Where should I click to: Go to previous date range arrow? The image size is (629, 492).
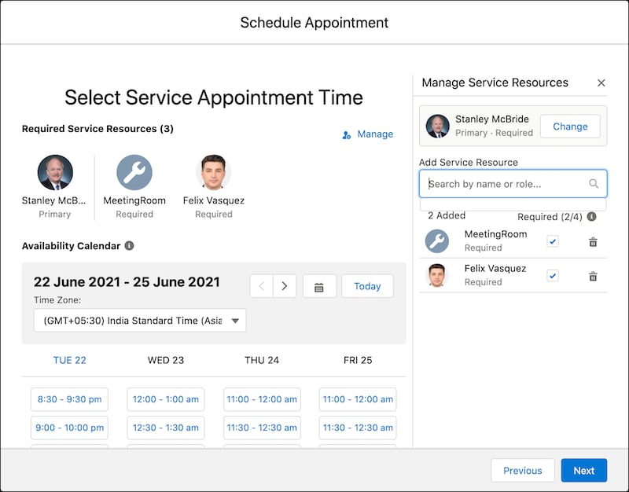(262, 286)
